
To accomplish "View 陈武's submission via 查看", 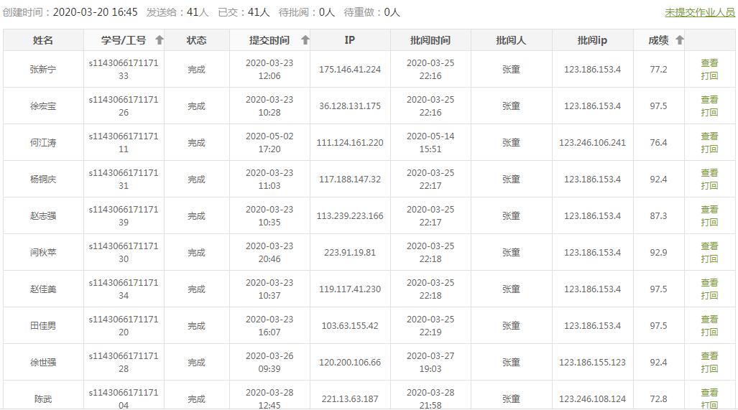I will [x=709, y=393].
